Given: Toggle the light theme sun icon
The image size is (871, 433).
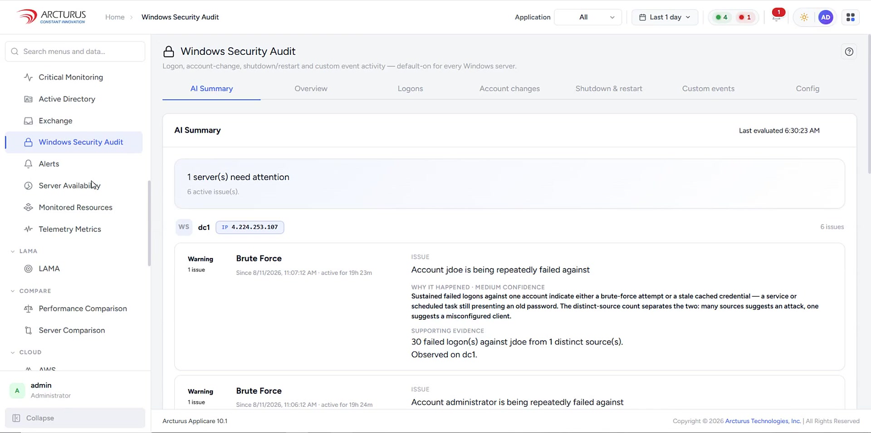Looking at the screenshot, I should (x=804, y=17).
